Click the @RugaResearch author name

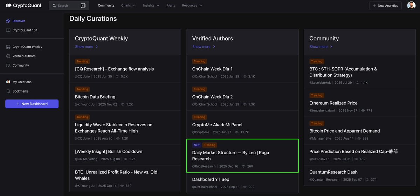pos(204,166)
